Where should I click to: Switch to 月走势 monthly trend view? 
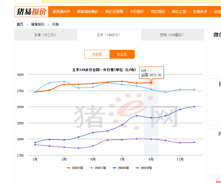(97, 54)
